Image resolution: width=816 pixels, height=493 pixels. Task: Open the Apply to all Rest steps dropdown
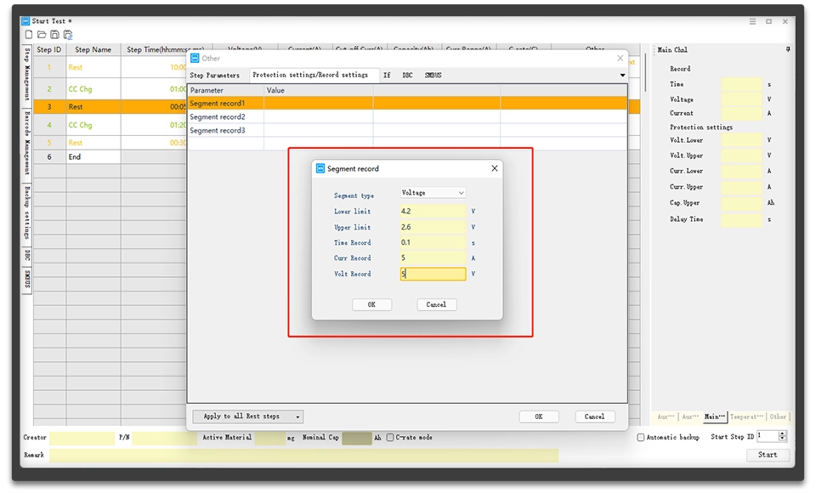[247, 416]
